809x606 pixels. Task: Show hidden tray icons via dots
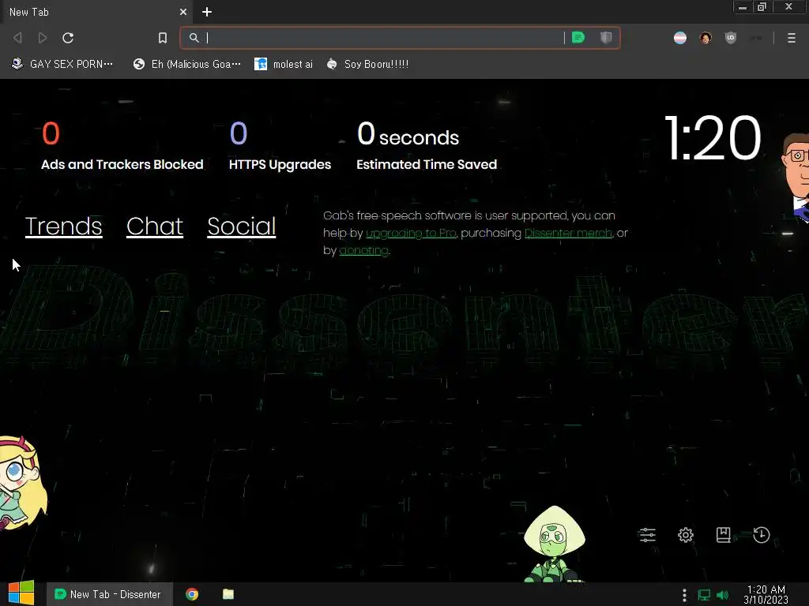684,595
